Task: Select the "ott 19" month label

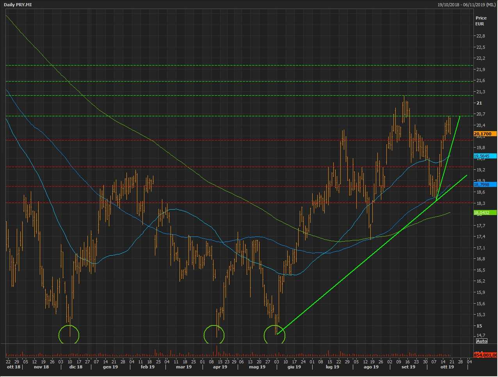Action: pos(447,367)
